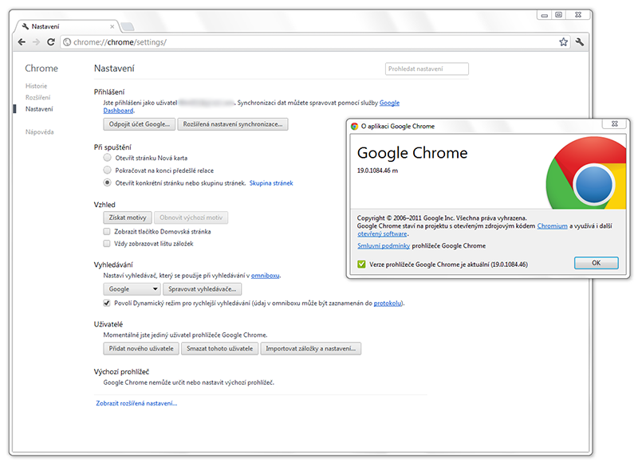Open Rozšířená nastavení synchronizace
Image resolution: width=638 pixels, height=466 pixels.
coord(233,124)
